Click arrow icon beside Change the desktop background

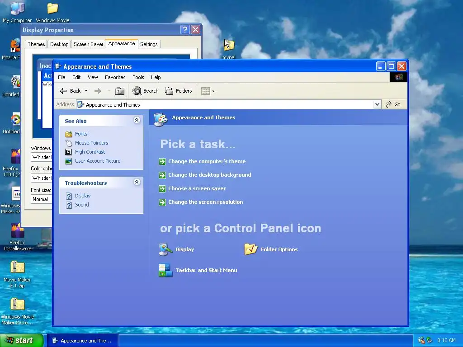coord(162,175)
